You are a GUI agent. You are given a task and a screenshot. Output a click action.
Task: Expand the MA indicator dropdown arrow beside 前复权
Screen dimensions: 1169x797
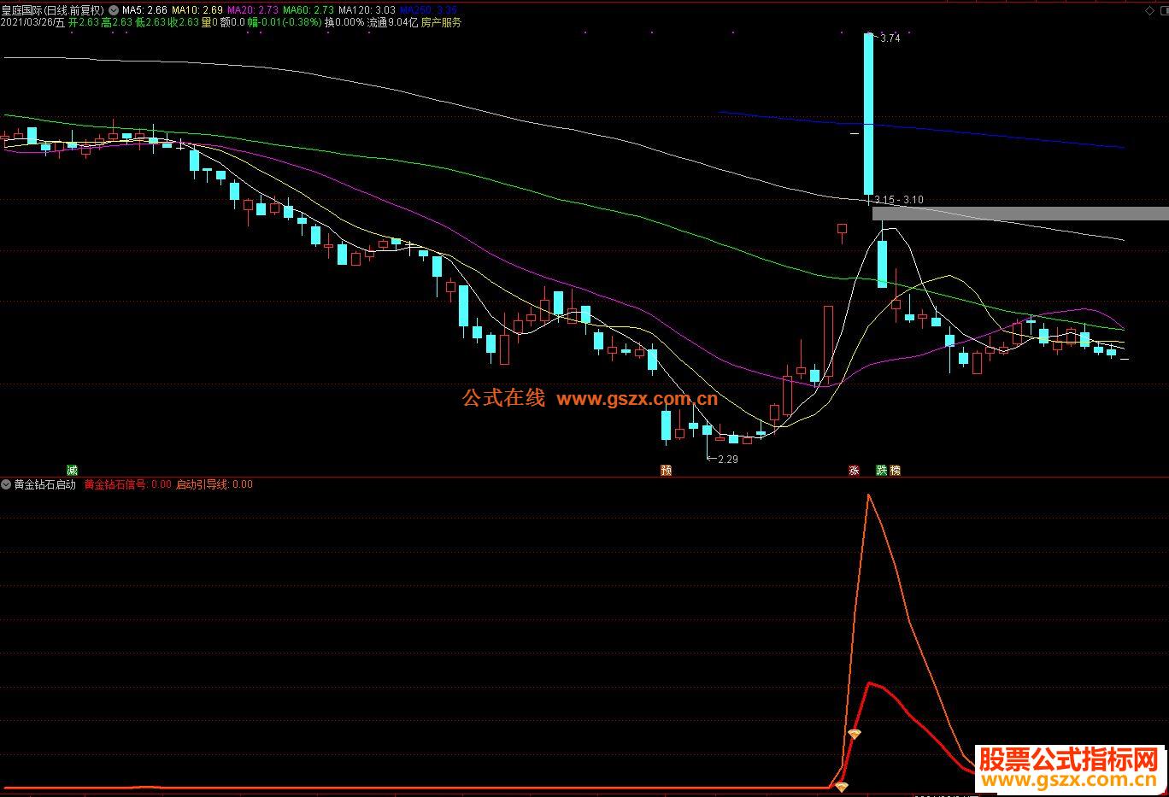coord(114,10)
